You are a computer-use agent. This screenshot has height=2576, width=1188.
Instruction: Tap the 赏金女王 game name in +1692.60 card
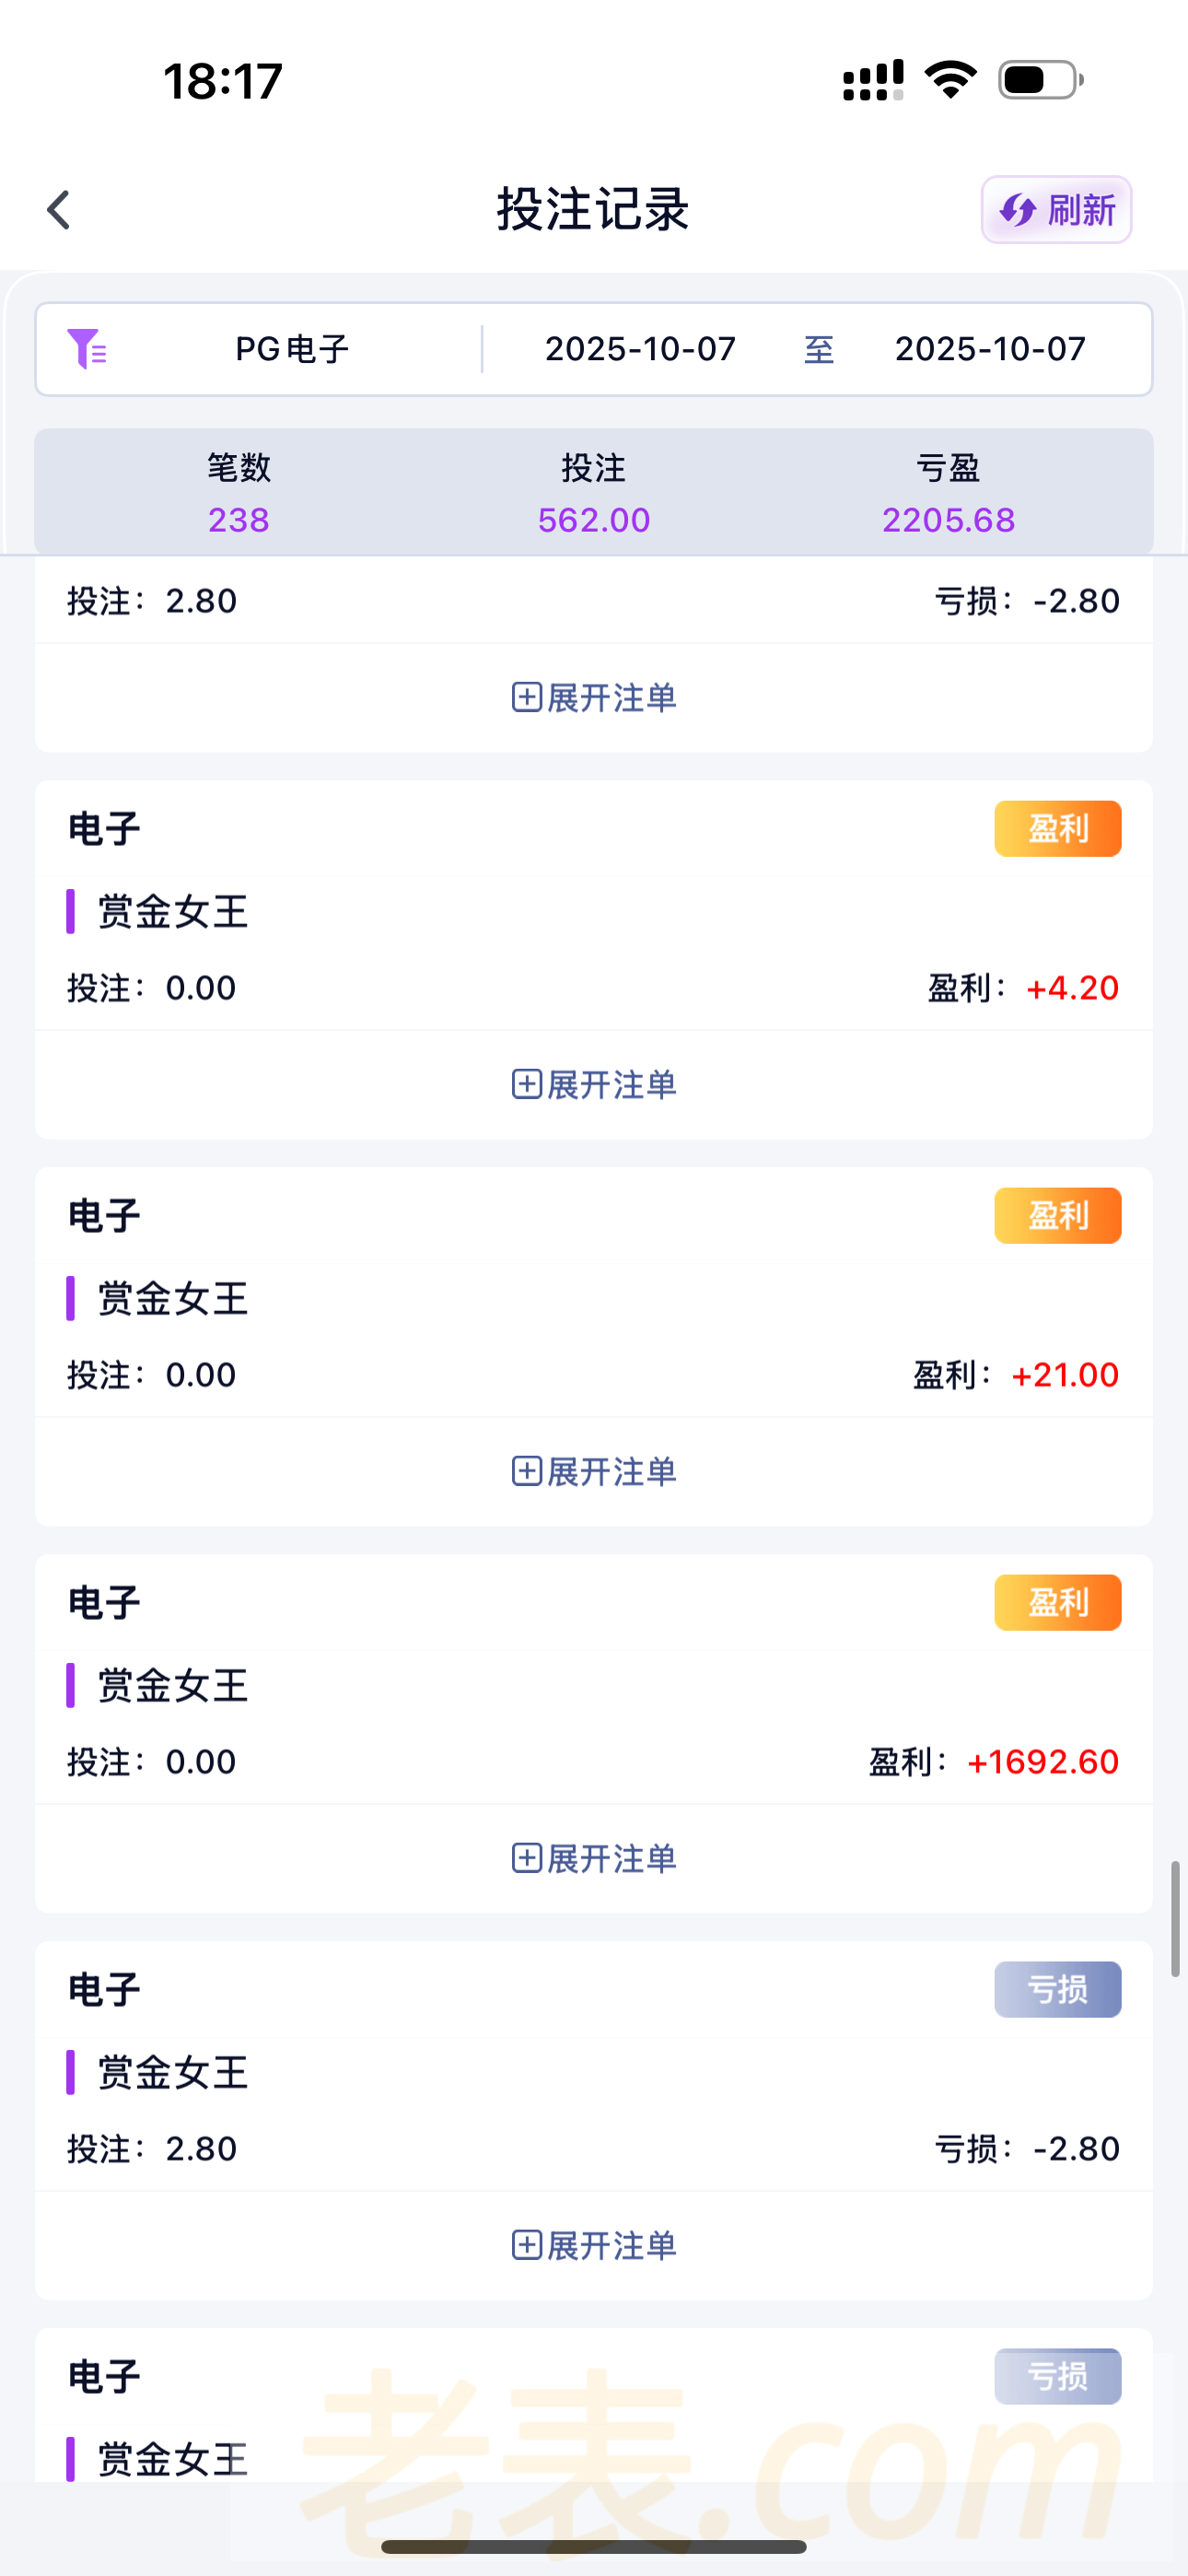click(172, 1685)
